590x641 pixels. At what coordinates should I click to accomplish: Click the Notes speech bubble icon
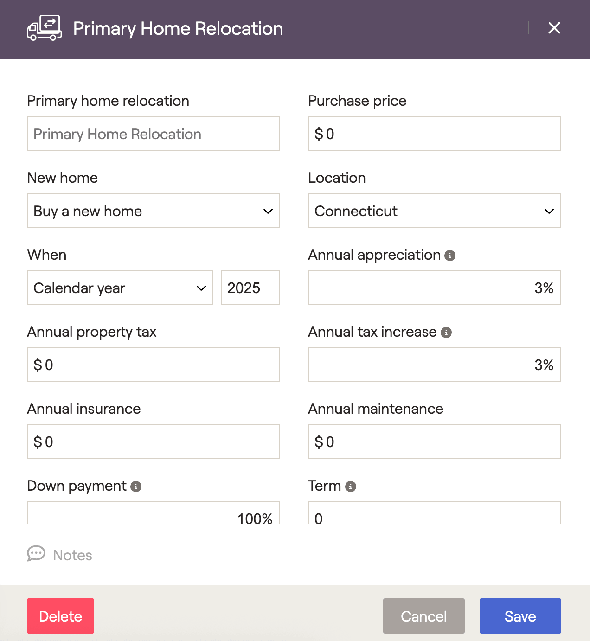[36, 554]
